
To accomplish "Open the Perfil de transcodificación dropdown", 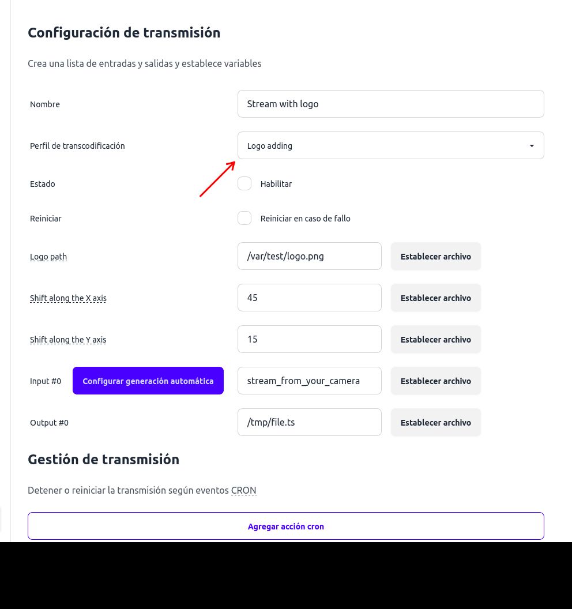I will tap(390, 145).
